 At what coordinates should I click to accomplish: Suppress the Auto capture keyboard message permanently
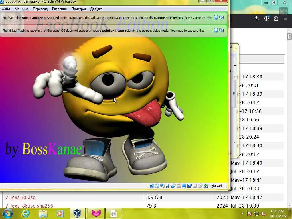pos(221,17)
